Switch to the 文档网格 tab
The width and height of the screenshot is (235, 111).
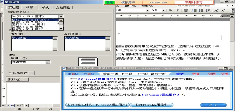63,7
